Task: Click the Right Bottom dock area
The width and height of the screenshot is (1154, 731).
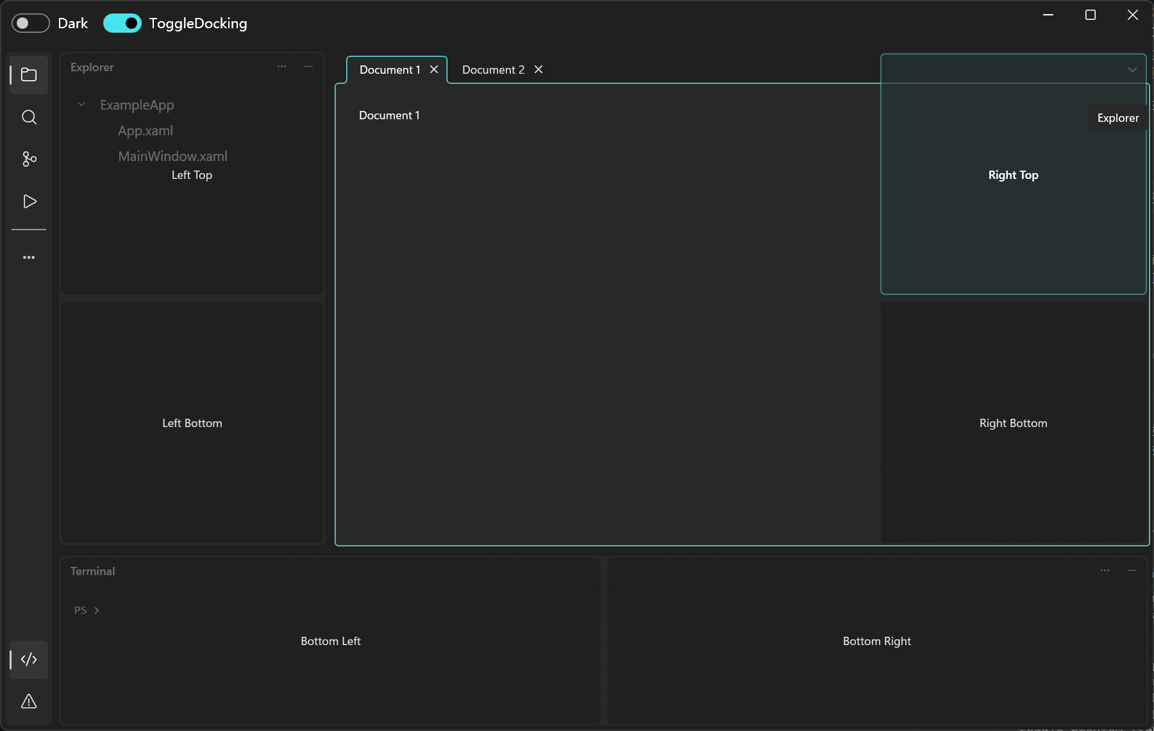Action: click(1013, 423)
